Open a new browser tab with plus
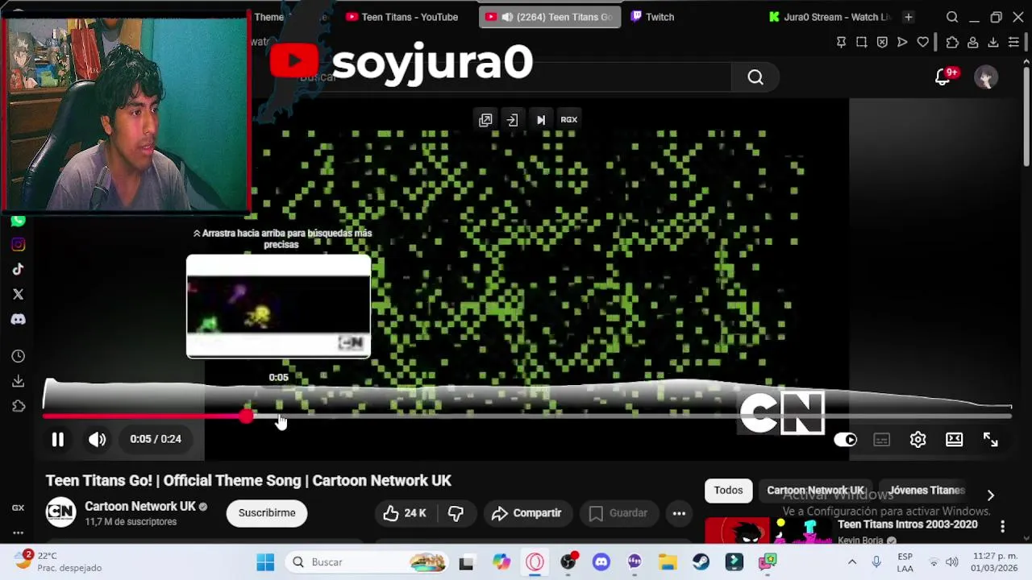1032x580 pixels. [909, 17]
